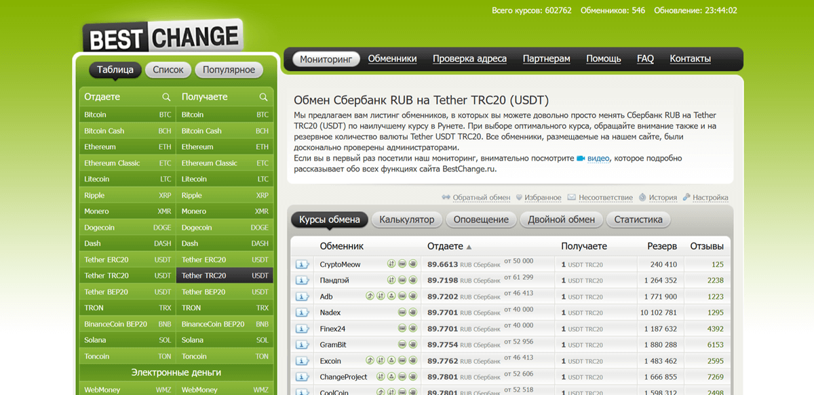Select the Курсы обмена tab

tap(330, 220)
